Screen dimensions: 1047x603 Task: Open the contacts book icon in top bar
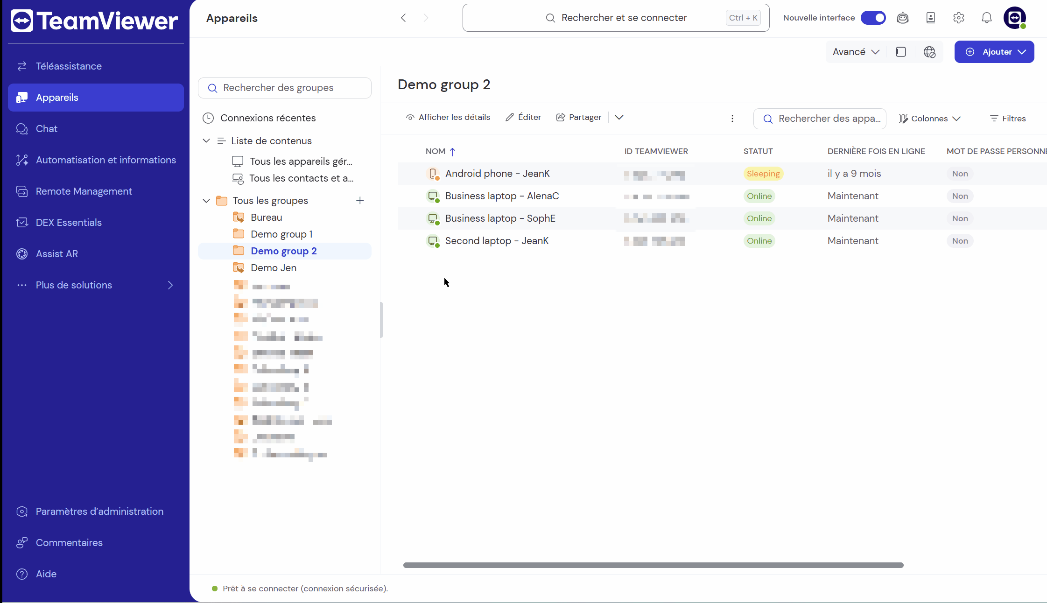[931, 18]
